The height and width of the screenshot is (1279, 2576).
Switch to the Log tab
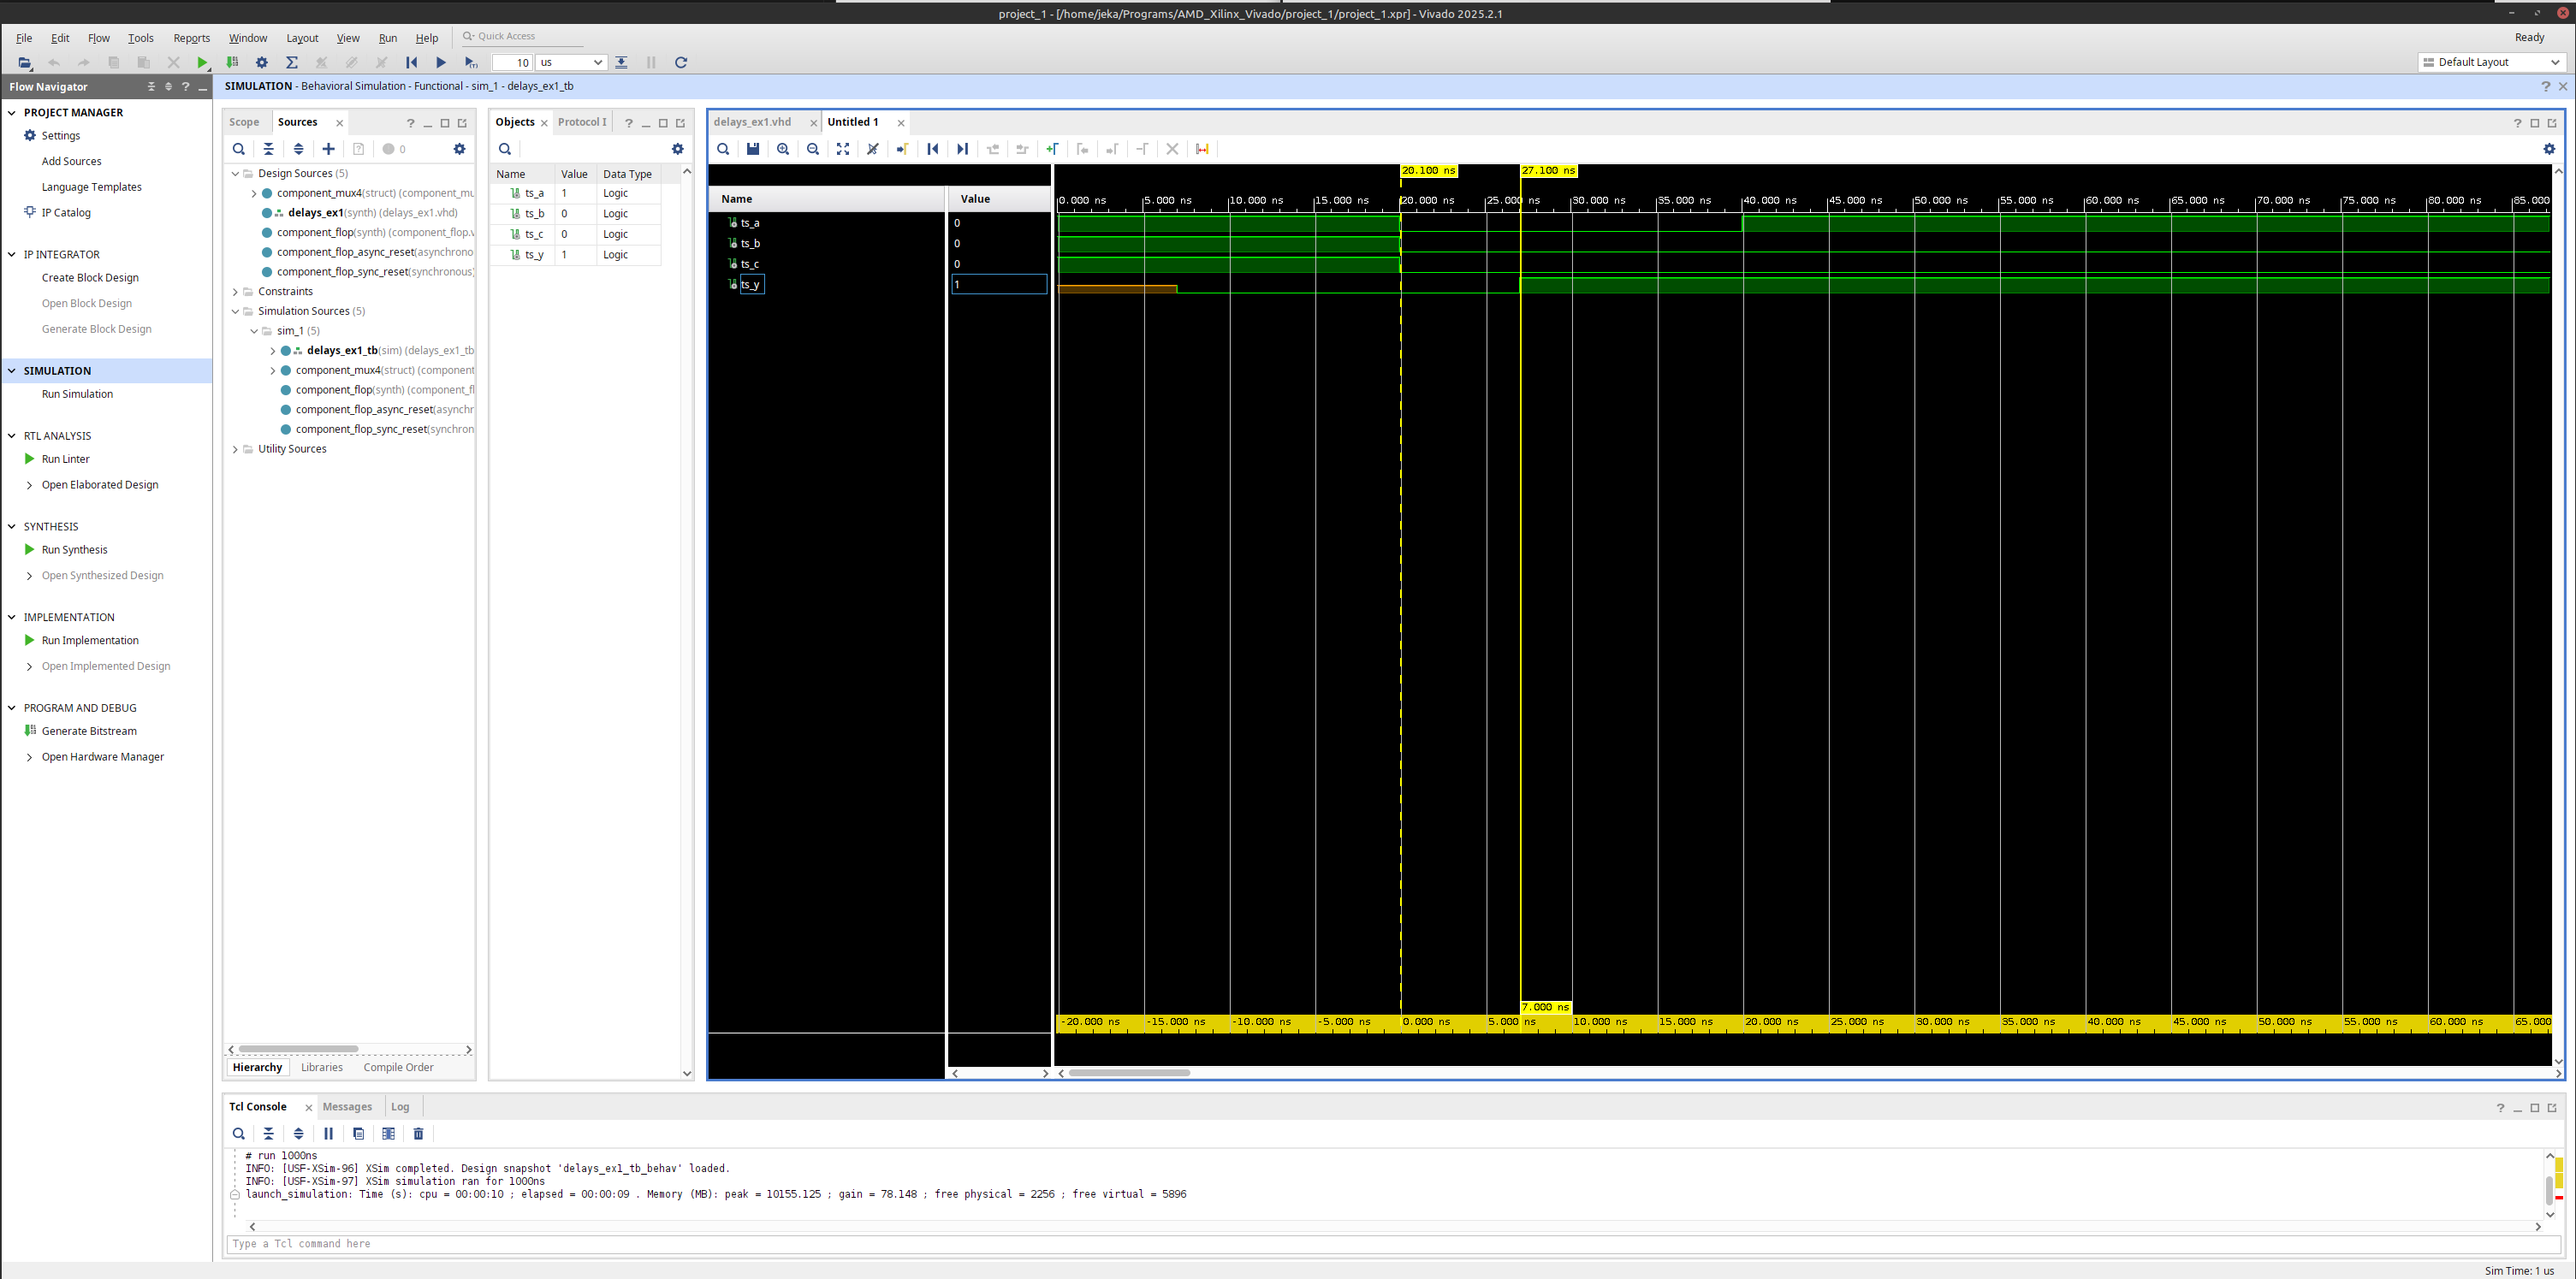point(400,1107)
